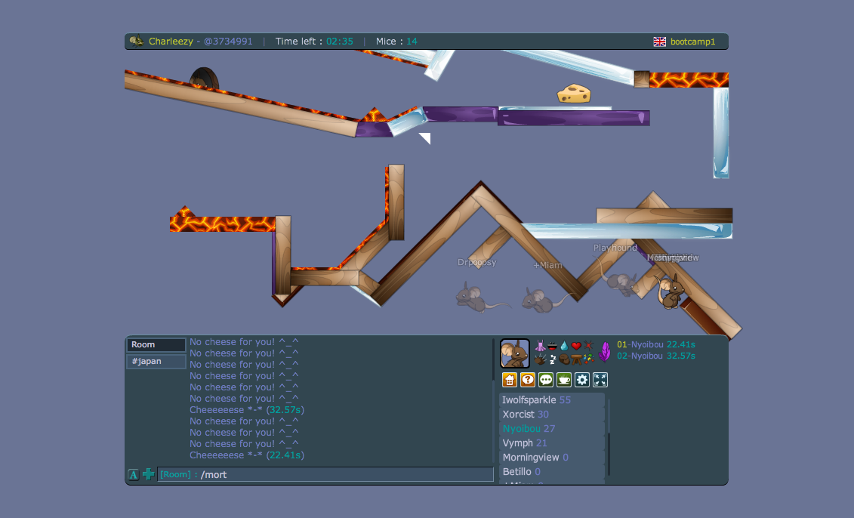
Task: Trigger the red heart kiss emote
Action: pyautogui.click(x=576, y=346)
